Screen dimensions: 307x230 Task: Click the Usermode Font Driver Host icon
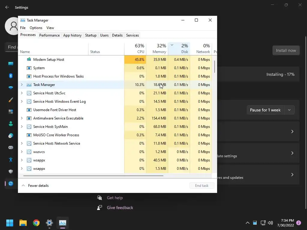click(29, 110)
